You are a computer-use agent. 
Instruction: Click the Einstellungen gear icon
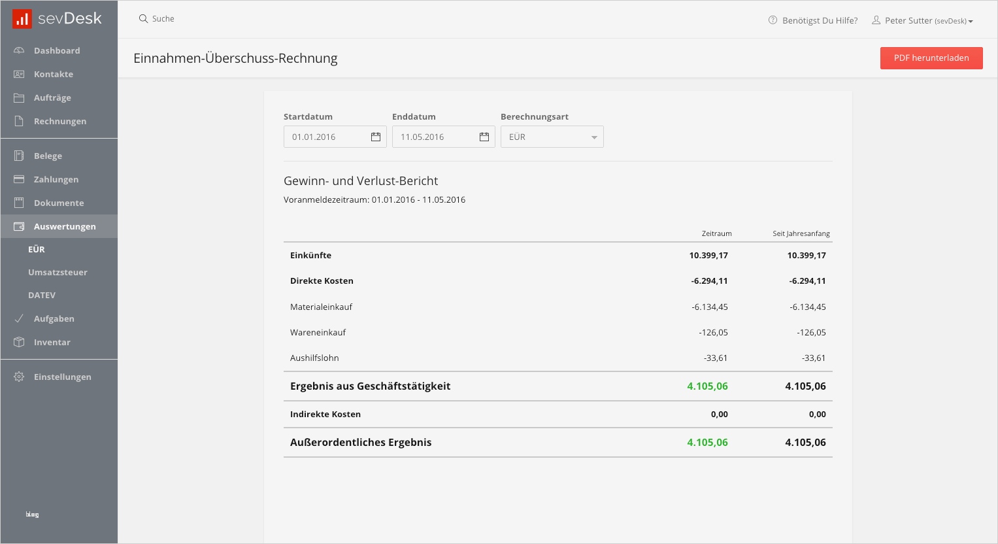point(19,377)
